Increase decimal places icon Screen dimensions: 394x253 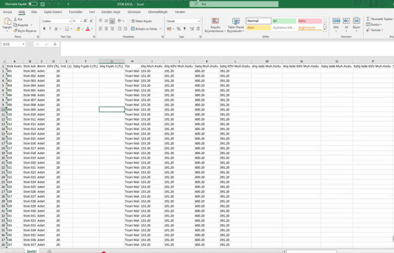(x=192, y=29)
